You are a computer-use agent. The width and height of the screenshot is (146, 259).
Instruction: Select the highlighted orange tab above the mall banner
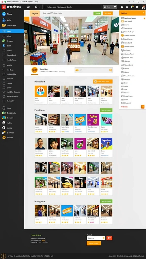35,13
